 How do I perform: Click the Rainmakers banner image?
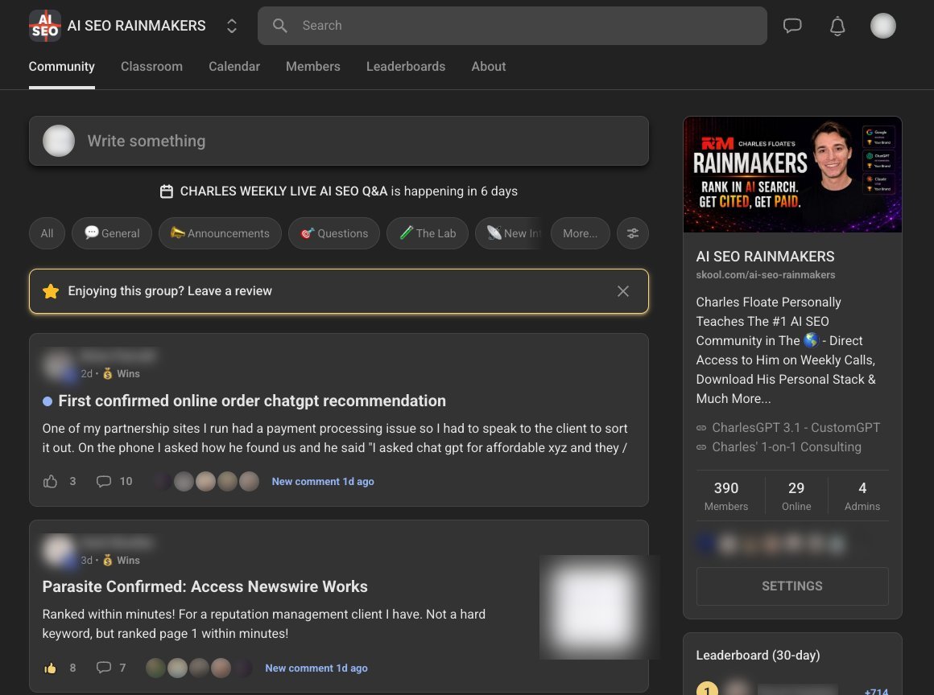click(792, 175)
